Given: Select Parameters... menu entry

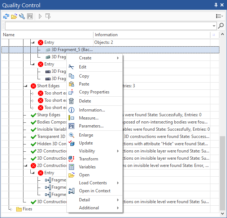Looking at the screenshot, I should [95, 126].
